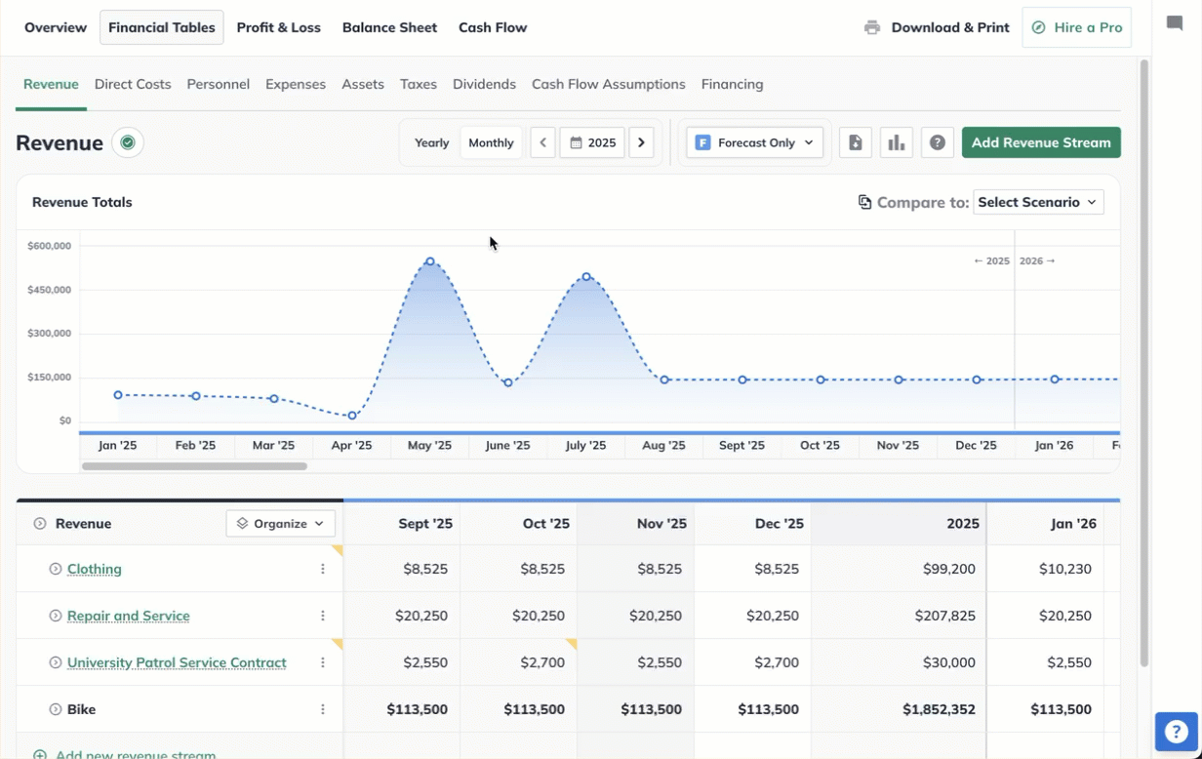The width and height of the screenshot is (1202, 759).
Task: Open the bar chart view icon
Action: point(896,142)
